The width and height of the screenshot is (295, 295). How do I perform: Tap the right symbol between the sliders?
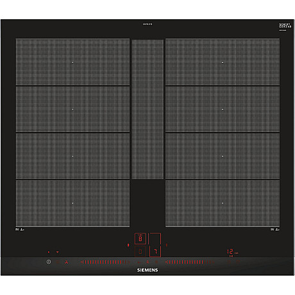pyautogui.click(x=156, y=262)
